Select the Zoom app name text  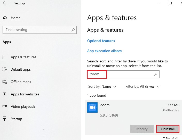pos(105,105)
